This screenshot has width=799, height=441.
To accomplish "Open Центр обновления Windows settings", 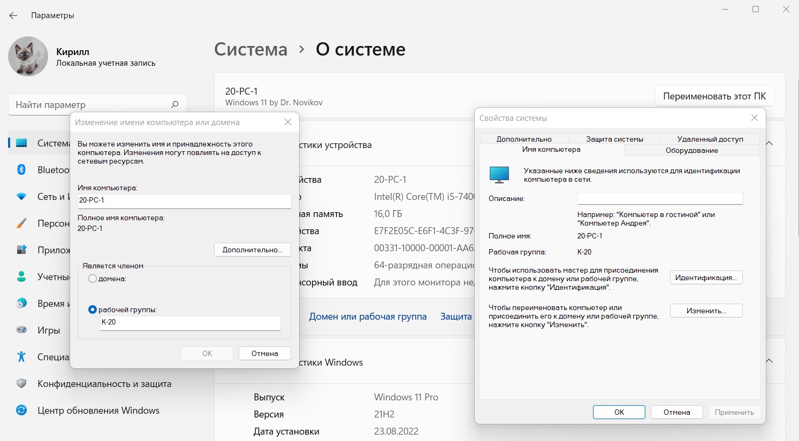I will click(98, 411).
